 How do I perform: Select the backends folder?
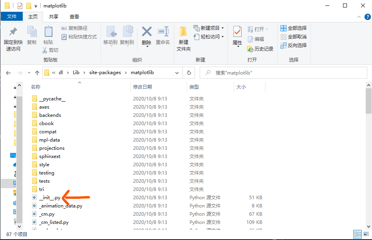point(50,115)
